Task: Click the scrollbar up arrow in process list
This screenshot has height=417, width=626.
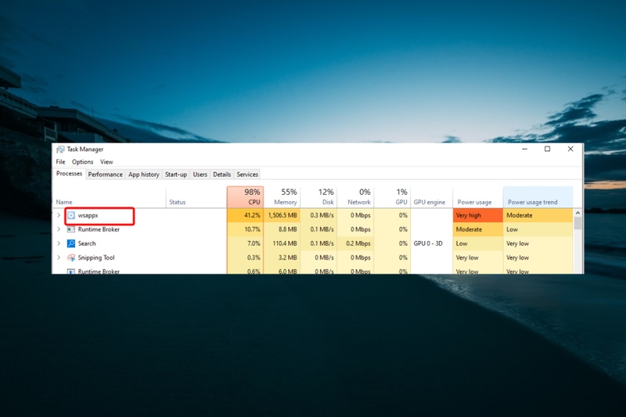Action: click(x=577, y=213)
